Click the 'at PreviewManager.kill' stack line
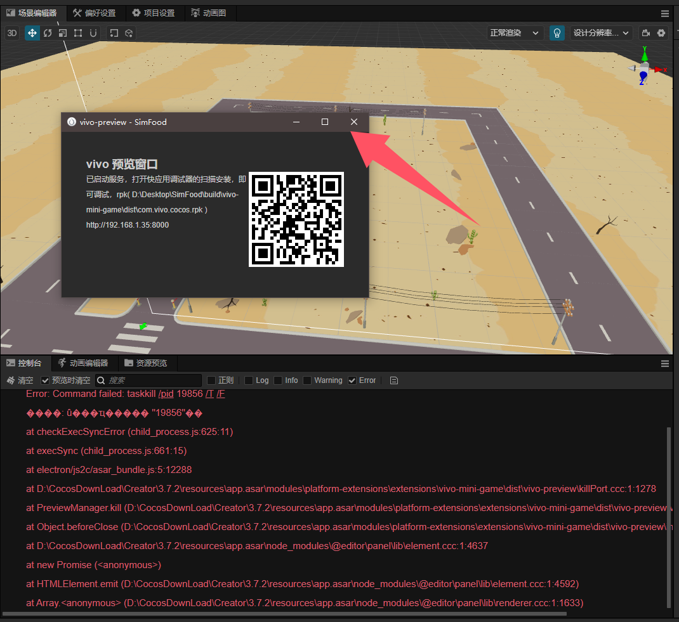The image size is (679, 622). 348,508
